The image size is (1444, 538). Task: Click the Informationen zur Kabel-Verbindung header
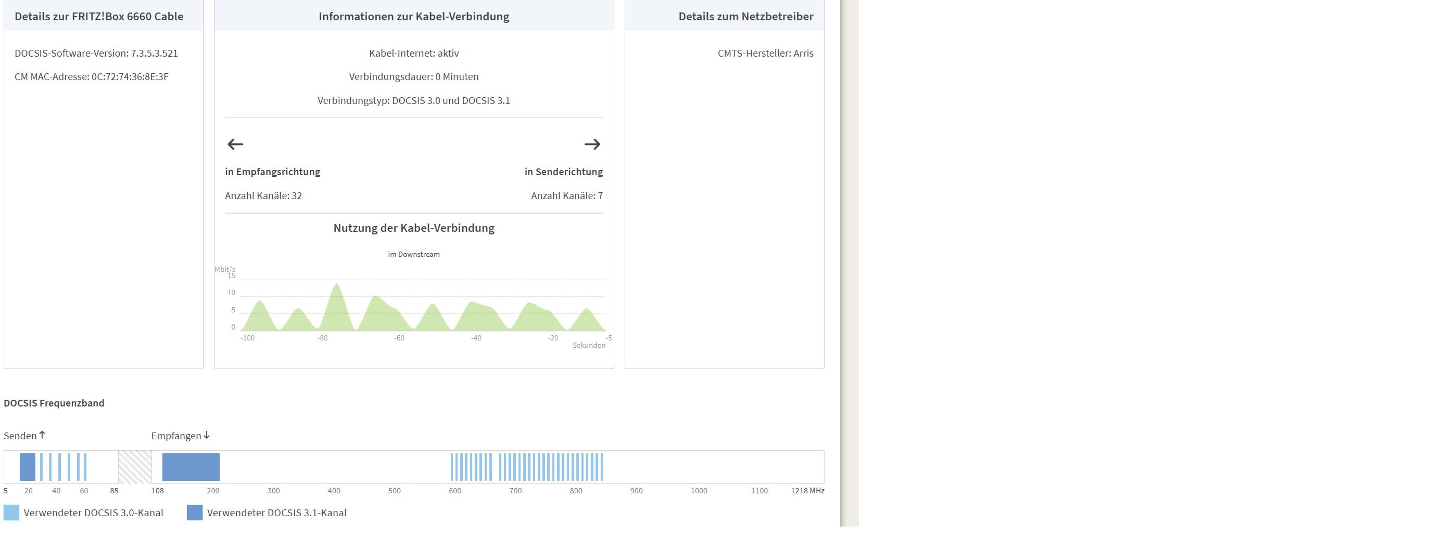point(414,16)
